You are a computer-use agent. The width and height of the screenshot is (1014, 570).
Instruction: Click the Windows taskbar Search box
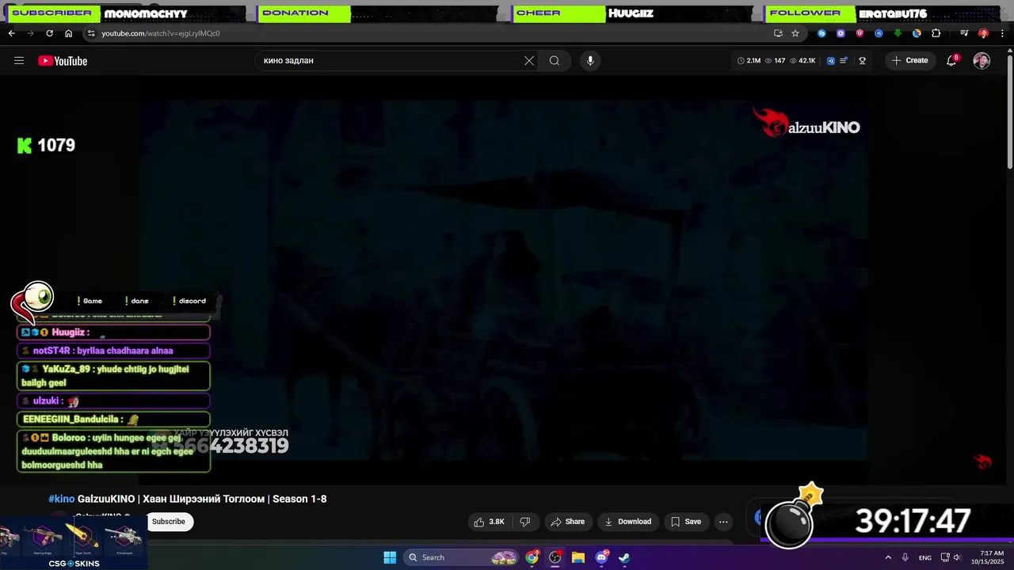[x=463, y=557]
